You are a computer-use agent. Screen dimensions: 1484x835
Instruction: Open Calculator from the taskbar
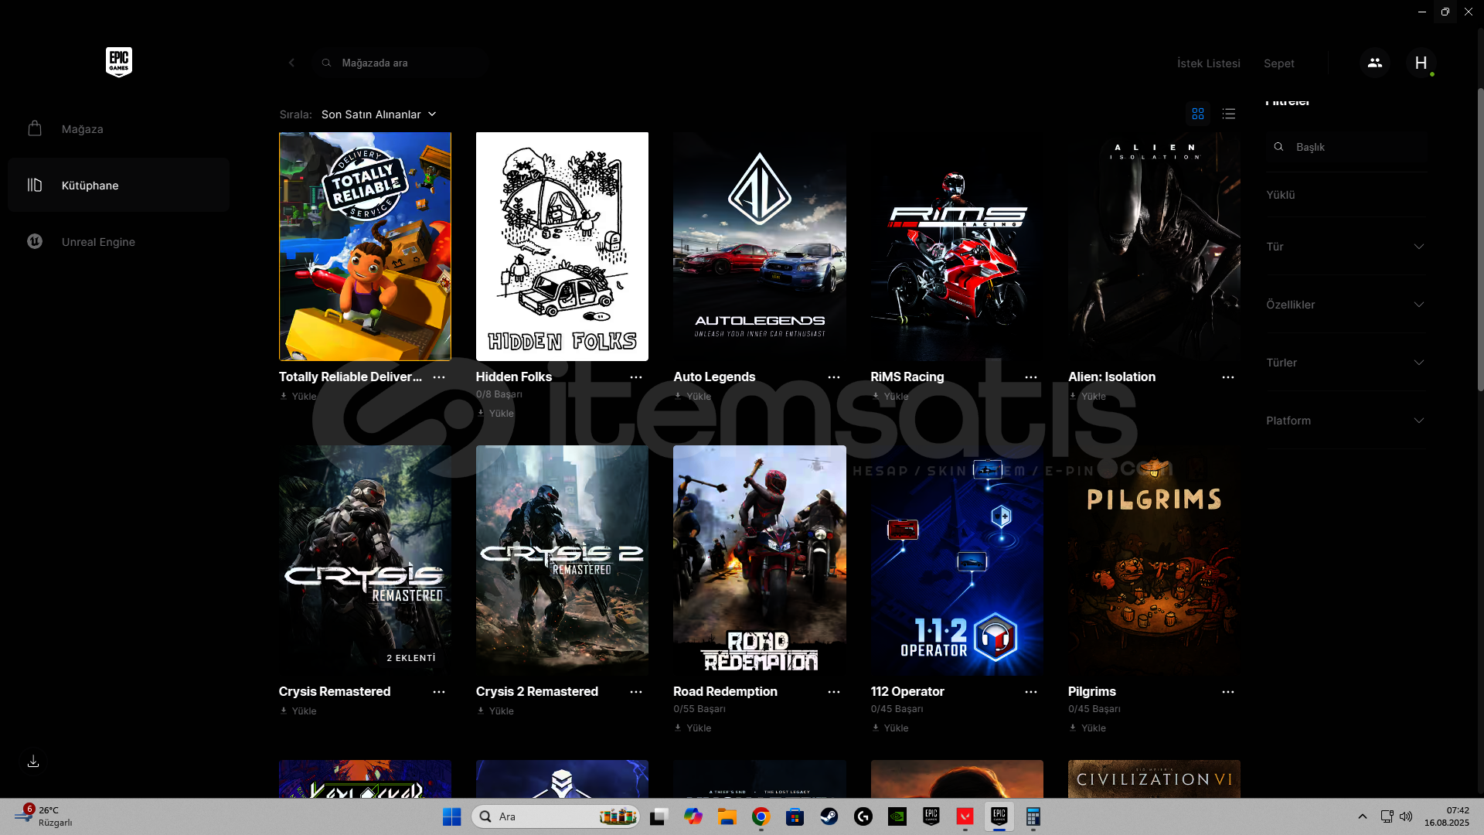1033,816
